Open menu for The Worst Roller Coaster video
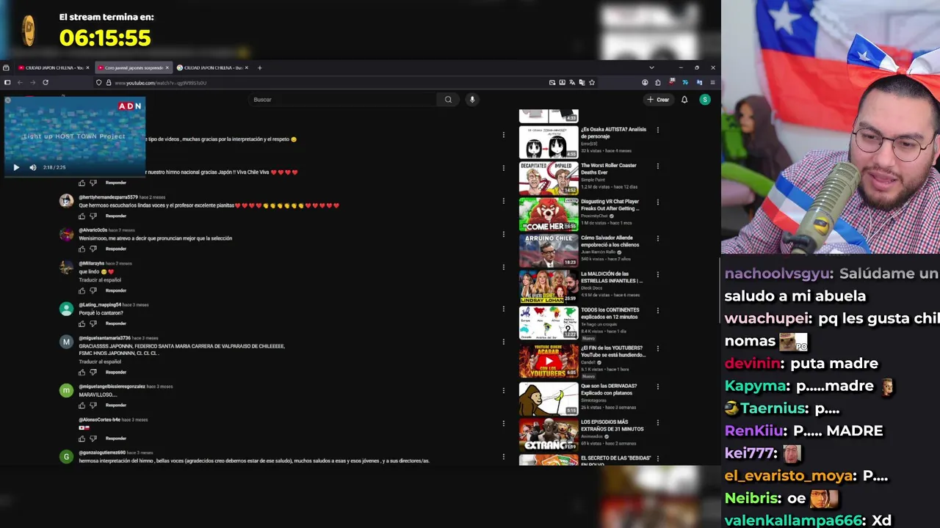The height and width of the screenshot is (528, 940). [657, 166]
